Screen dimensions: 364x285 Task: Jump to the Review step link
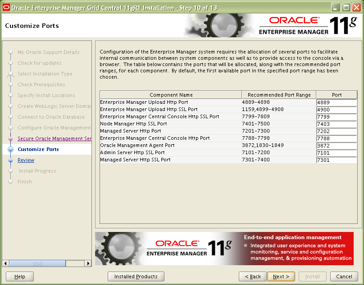click(x=26, y=160)
